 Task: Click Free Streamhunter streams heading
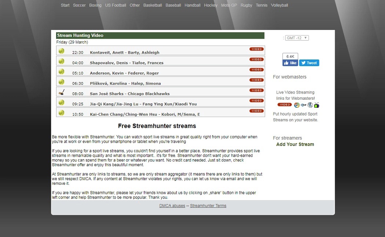coord(157,126)
